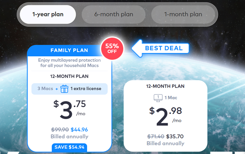Click the discounted $44.96 price text
This screenshot has height=154, width=245.
79,130
